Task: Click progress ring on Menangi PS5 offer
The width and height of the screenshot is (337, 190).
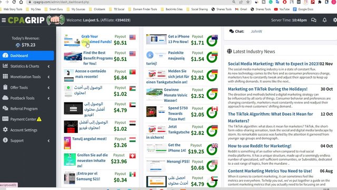Action: 212,166
